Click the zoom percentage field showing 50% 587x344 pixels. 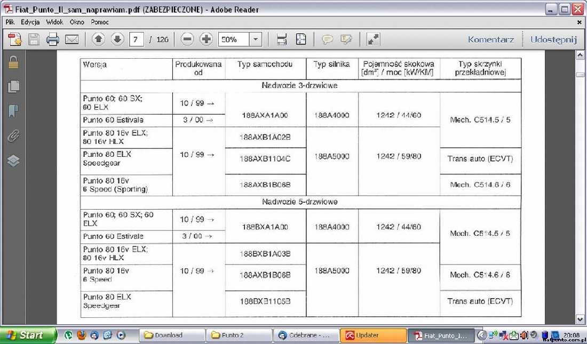234,39
